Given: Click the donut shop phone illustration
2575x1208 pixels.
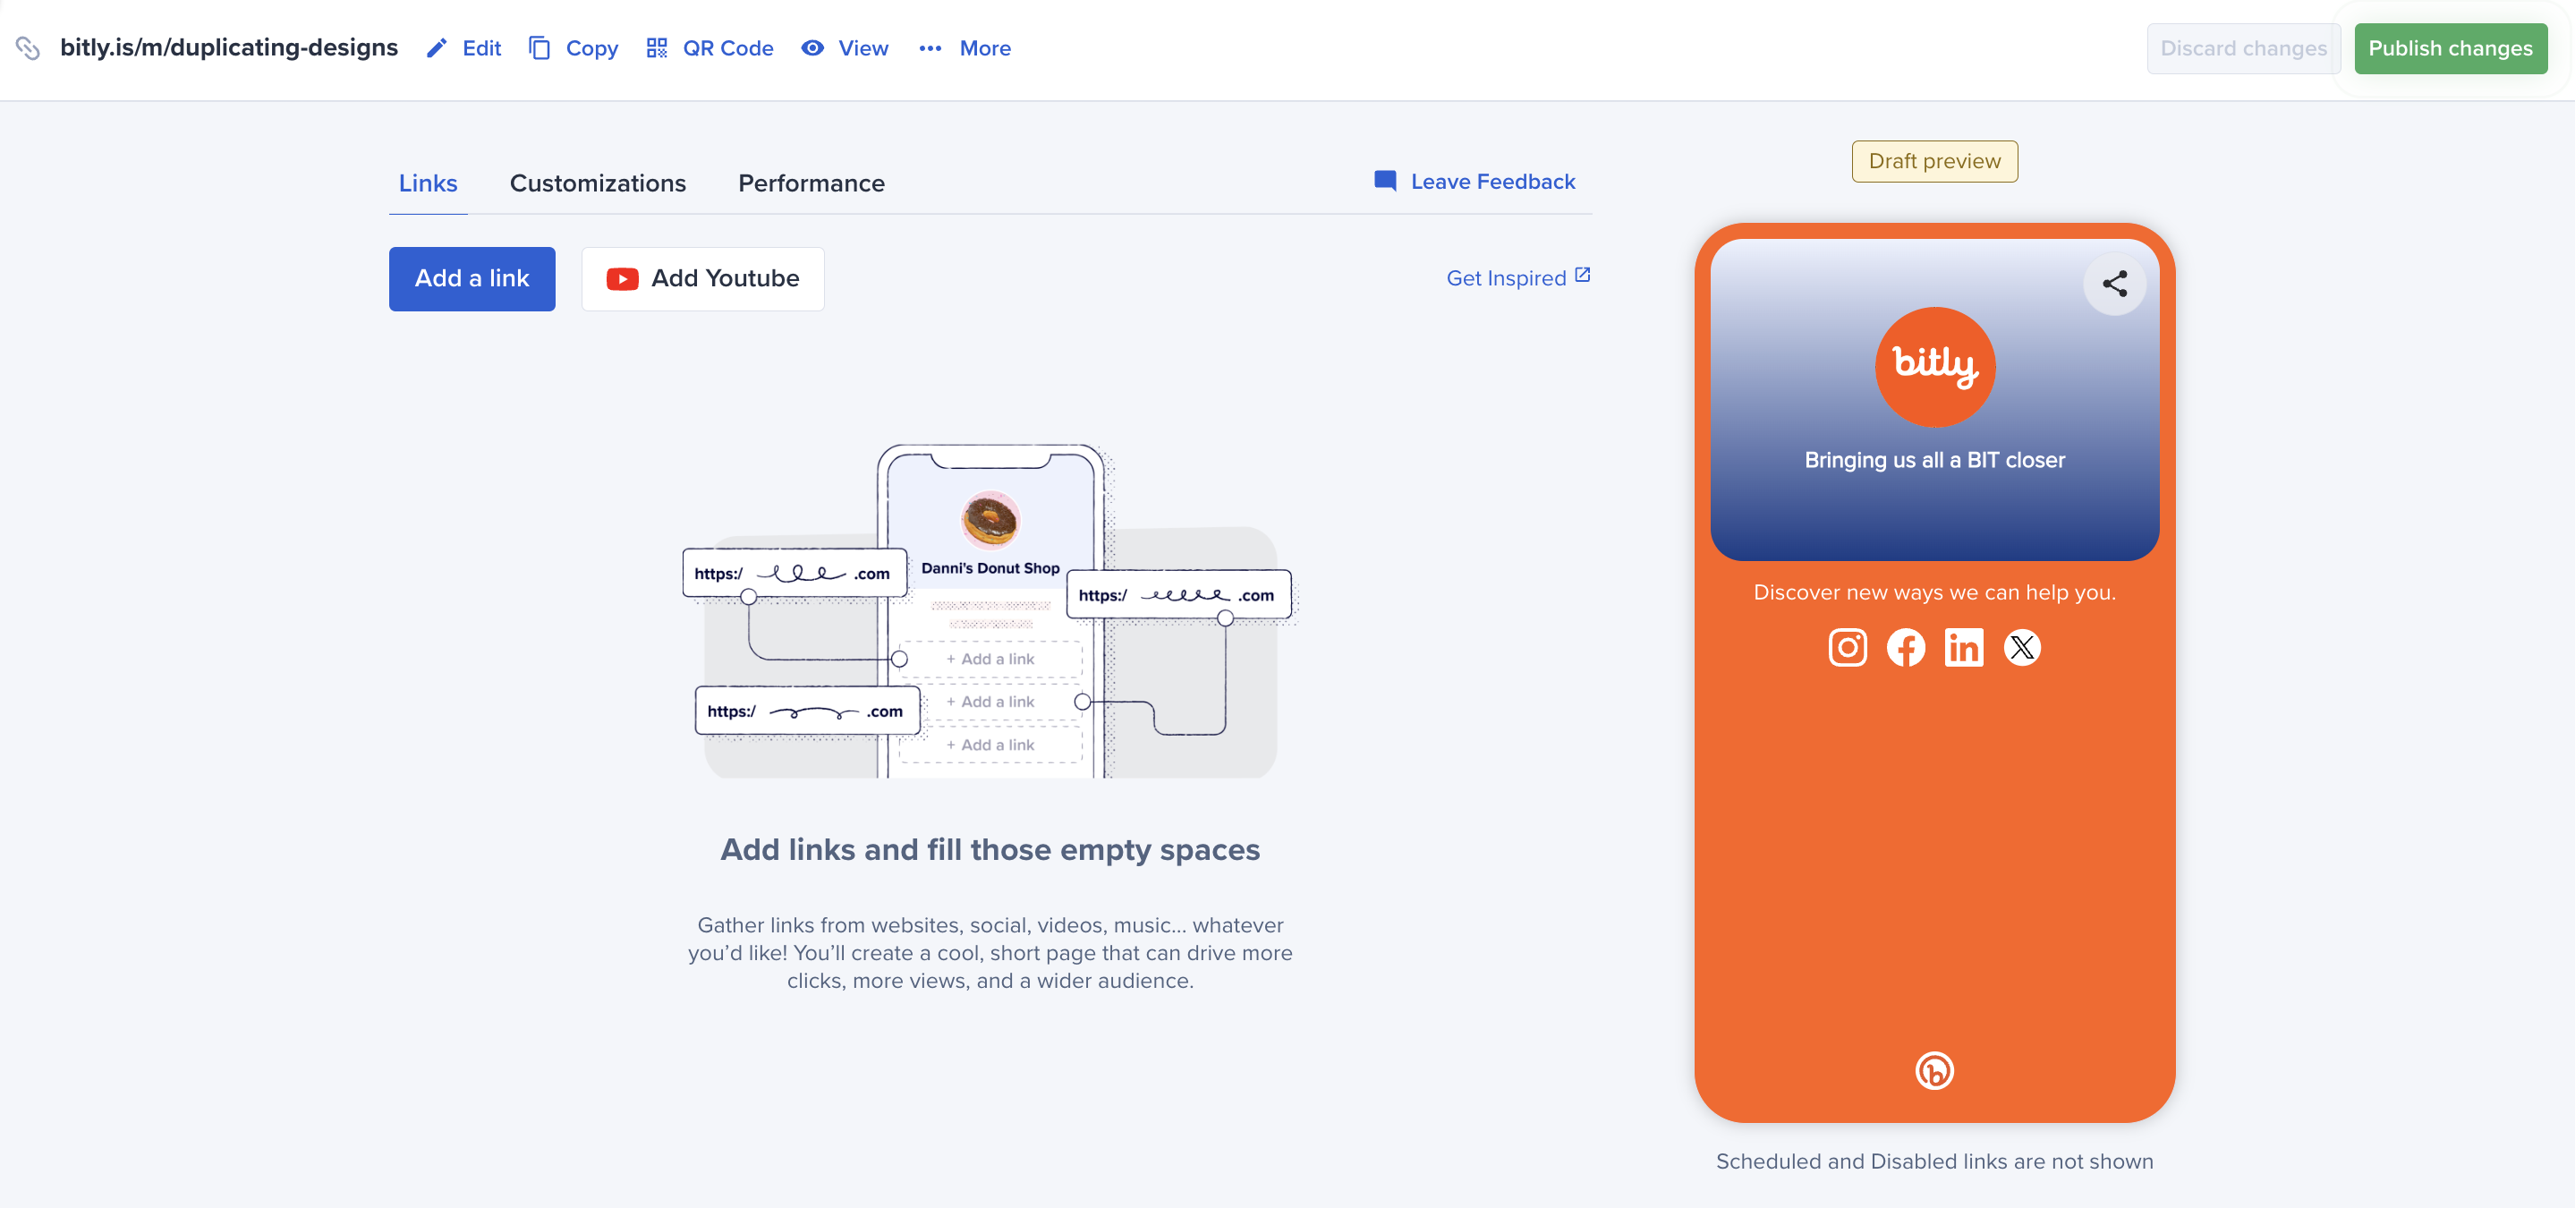Looking at the screenshot, I should (x=990, y=610).
